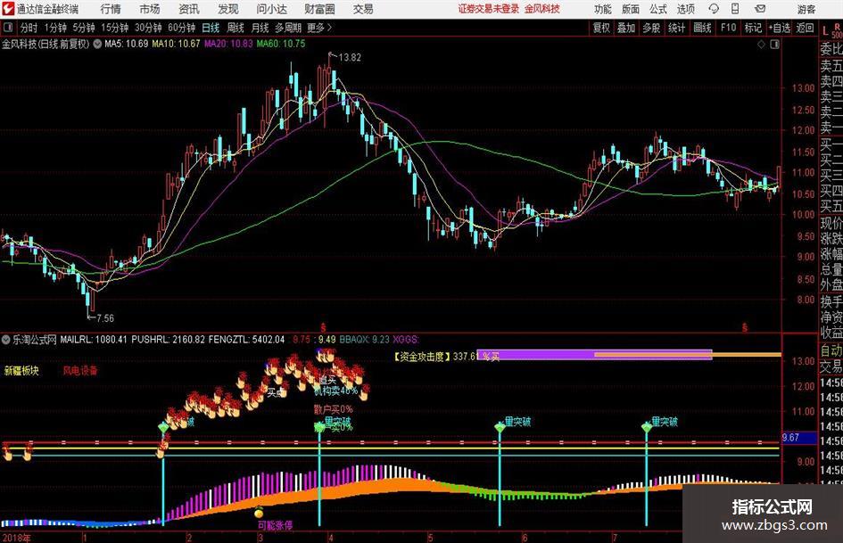Switch to 分时 chart
This screenshot has width=843, height=543.
tap(29, 28)
